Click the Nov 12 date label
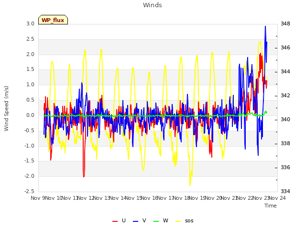The width and height of the screenshot is (306, 230). (86, 198)
